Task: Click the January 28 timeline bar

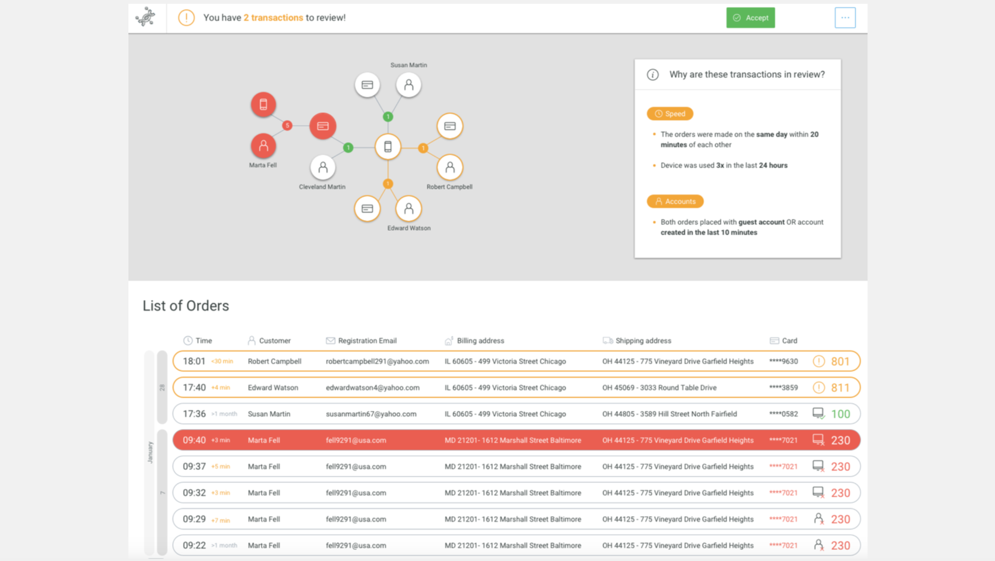Action: [x=162, y=387]
